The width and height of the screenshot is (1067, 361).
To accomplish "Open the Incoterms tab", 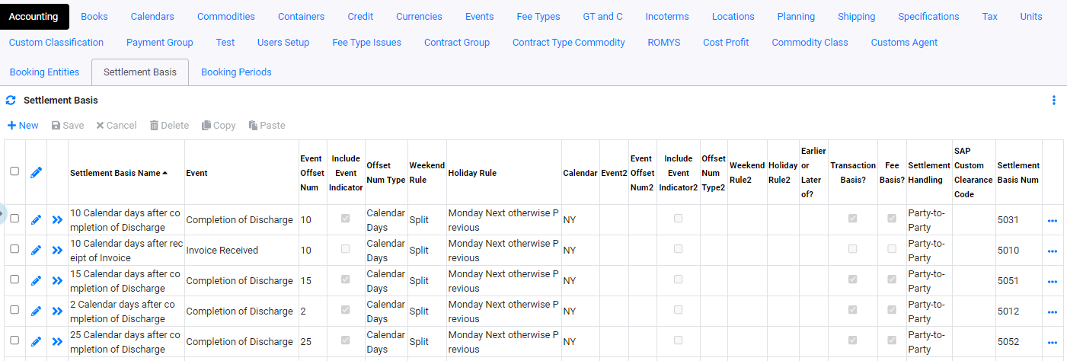I will point(667,16).
